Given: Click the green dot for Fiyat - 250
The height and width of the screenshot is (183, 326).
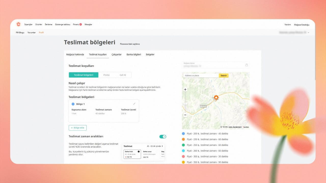Looking at the screenshot, I should click(183, 145).
